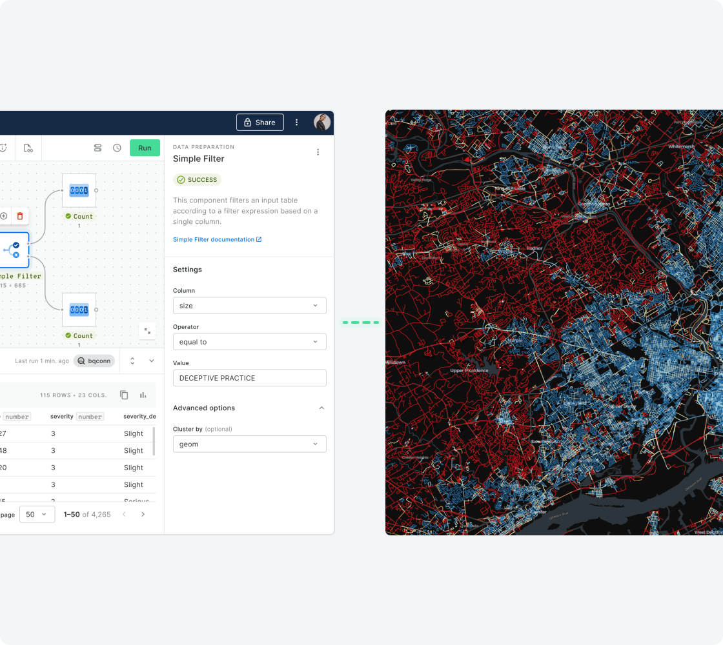Open the Simple Filter documentation link
The height and width of the screenshot is (645, 723).
(218, 239)
